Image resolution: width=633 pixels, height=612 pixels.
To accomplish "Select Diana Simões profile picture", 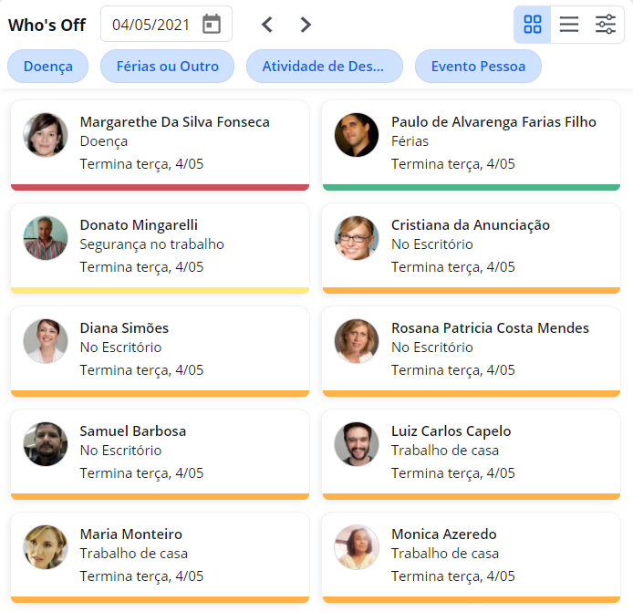I will [46, 341].
